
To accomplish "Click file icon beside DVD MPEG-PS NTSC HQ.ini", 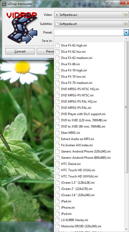I will 58,89.
